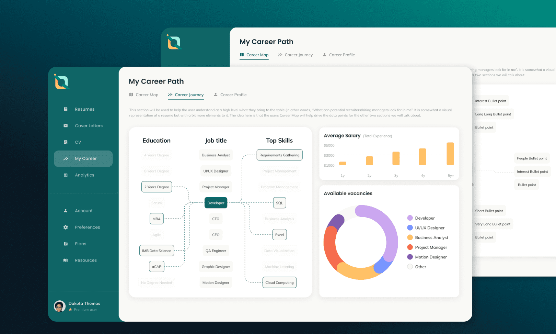Click the Career Map tab icon in front window

[x=131, y=95]
